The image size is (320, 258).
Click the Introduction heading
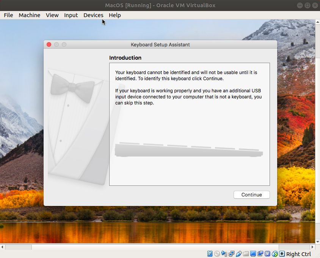tap(125, 58)
